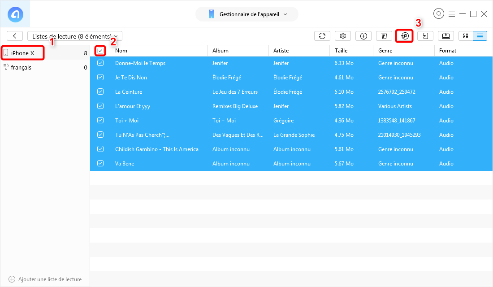Uncheck L'amour Et yyy checkbox
This screenshot has width=493, height=287.
click(x=100, y=106)
